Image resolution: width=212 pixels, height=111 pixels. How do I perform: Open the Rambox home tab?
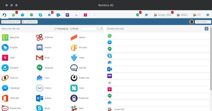tap(4, 15)
